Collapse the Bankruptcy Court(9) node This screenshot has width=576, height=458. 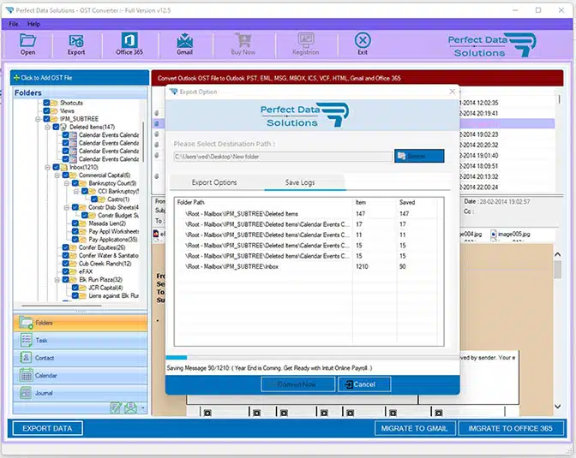(x=67, y=183)
